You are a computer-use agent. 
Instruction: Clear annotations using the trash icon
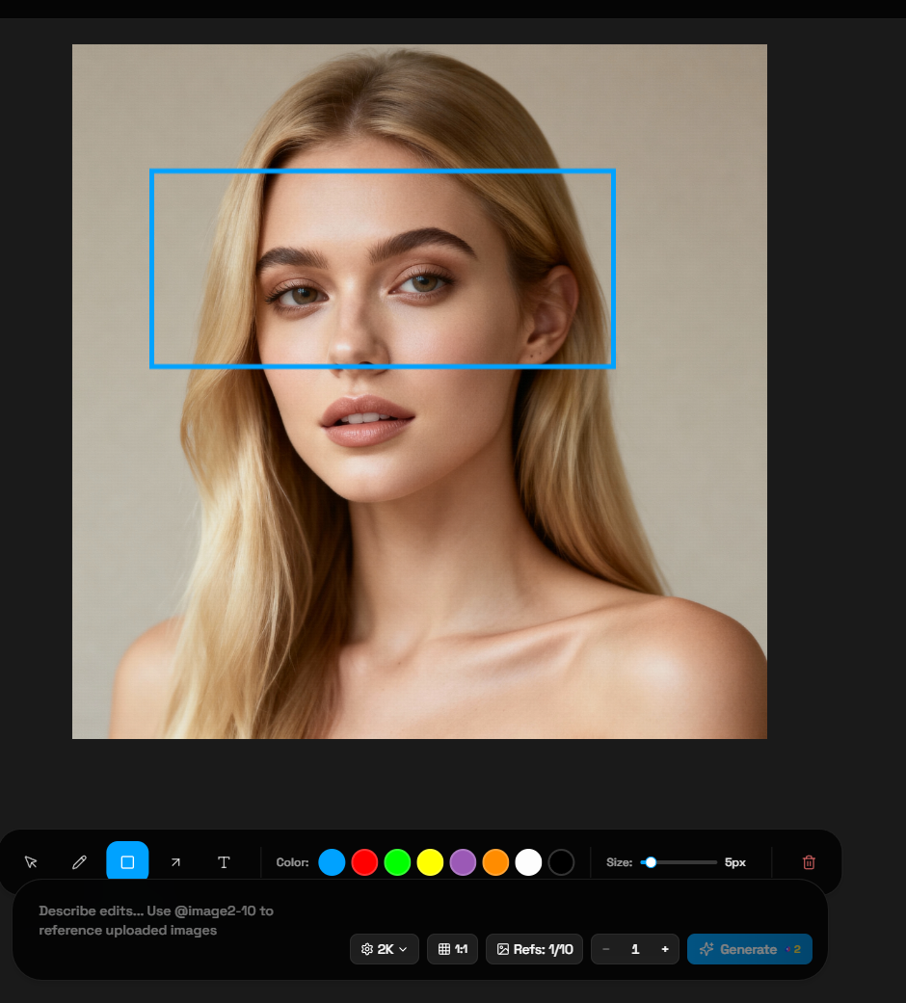(x=808, y=862)
